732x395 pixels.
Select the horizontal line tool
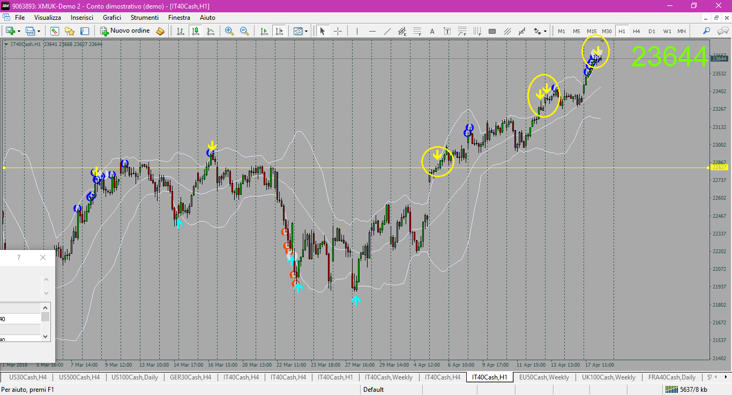coord(372,31)
